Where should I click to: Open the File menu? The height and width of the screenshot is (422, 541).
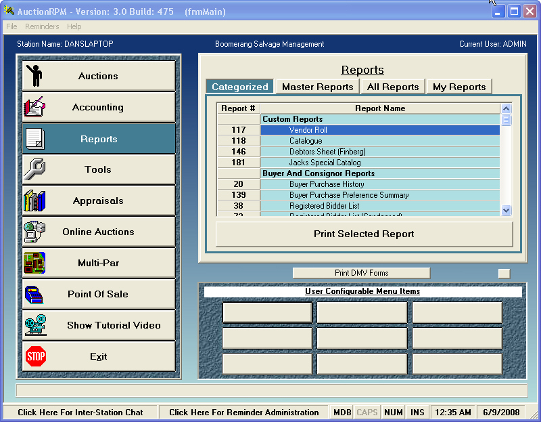point(11,26)
